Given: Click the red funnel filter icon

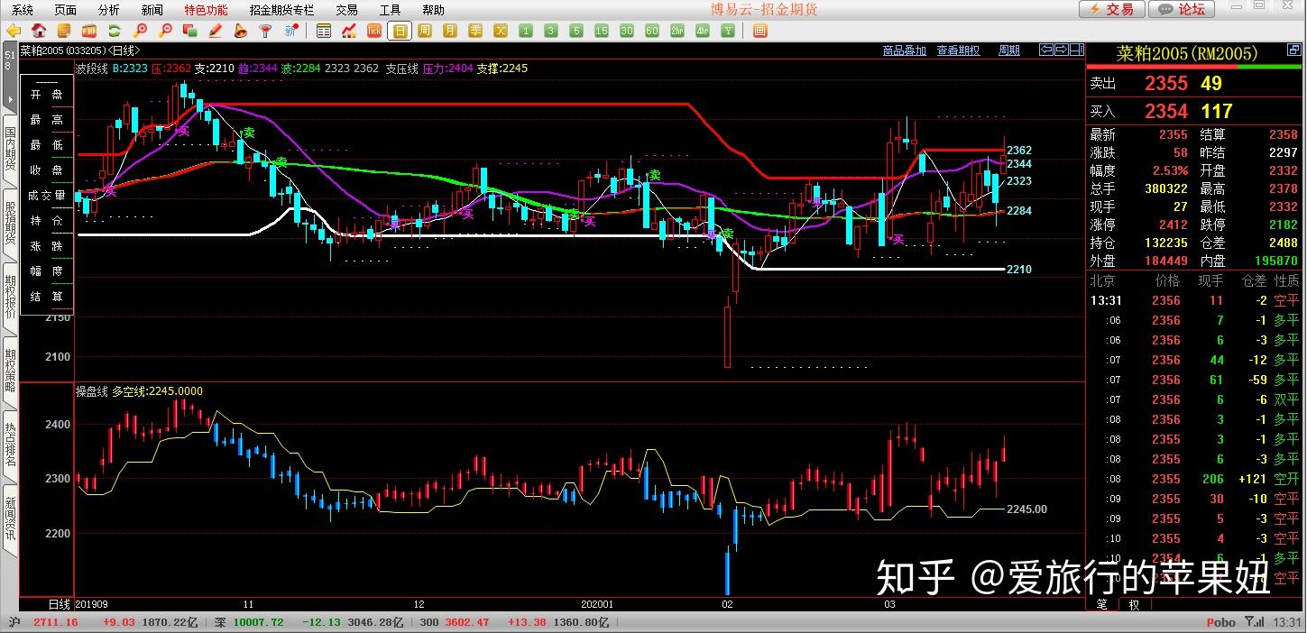Looking at the screenshot, I should coord(266,31).
